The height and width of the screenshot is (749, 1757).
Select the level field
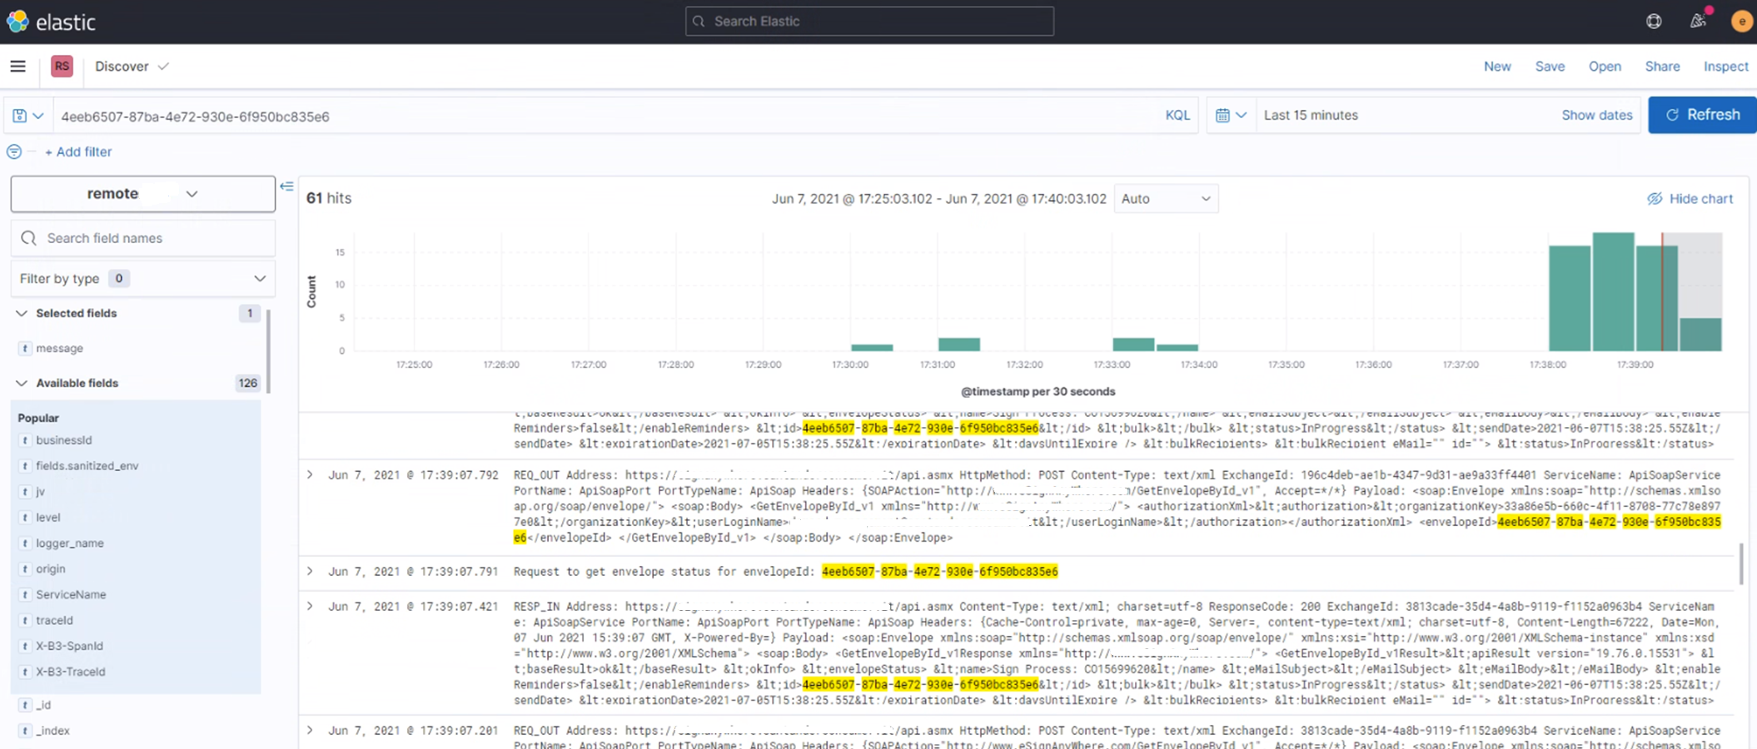48,518
